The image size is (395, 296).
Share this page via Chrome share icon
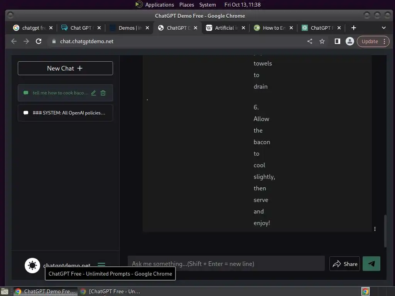310,41
